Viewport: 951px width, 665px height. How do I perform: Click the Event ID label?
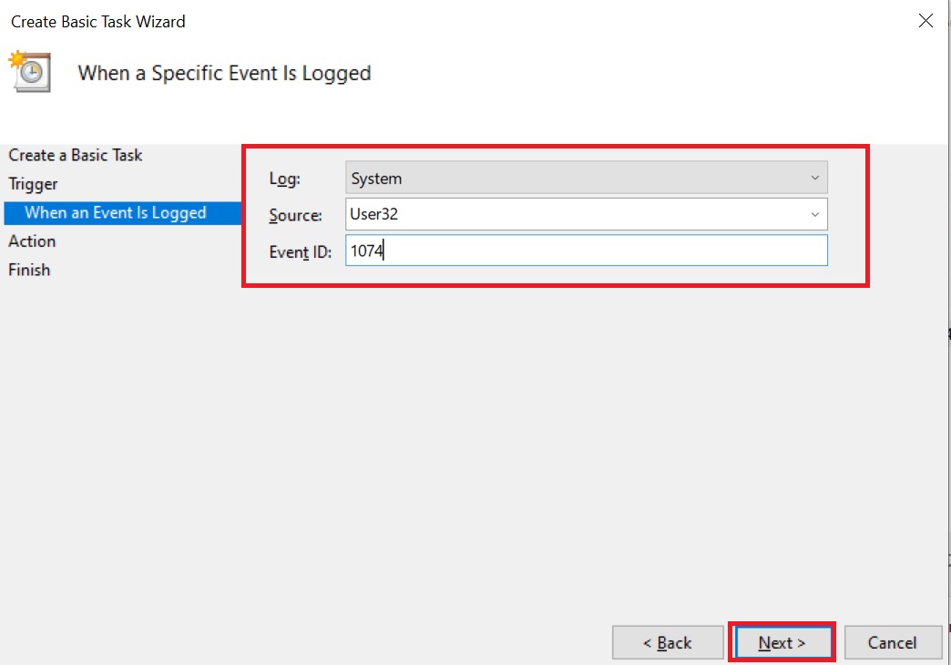302,251
